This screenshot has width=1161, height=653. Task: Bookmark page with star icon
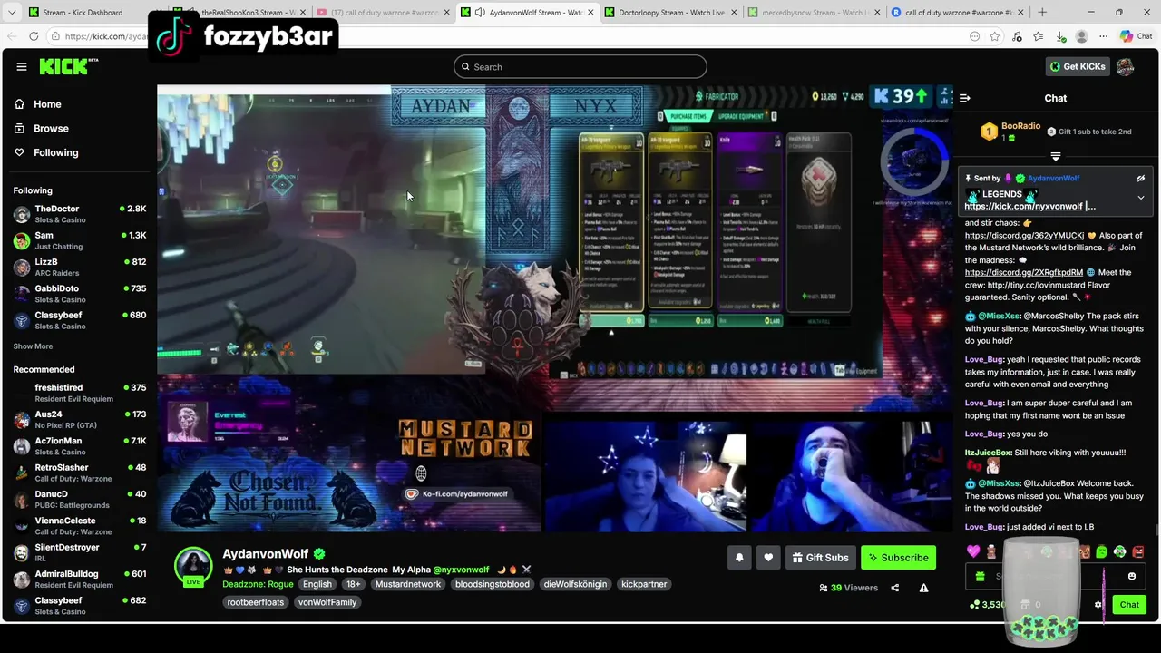pyautogui.click(x=995, y=36)
